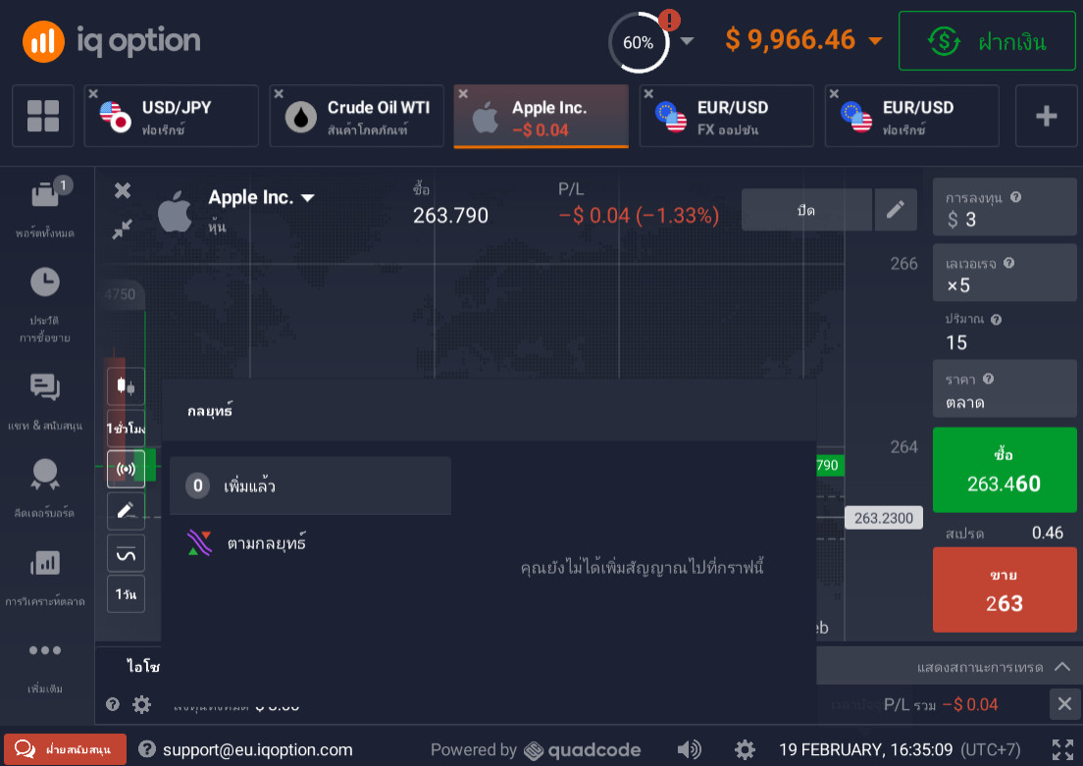Click the P/L −$ 0.04 (−1.33%) value
This screenshot has height=766, width=1083.
point(639,216)
